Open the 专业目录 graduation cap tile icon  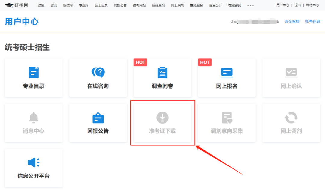(x=33, y=72)
